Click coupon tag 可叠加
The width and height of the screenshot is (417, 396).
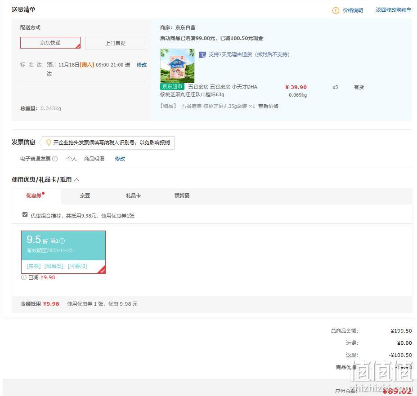point(77,266)
